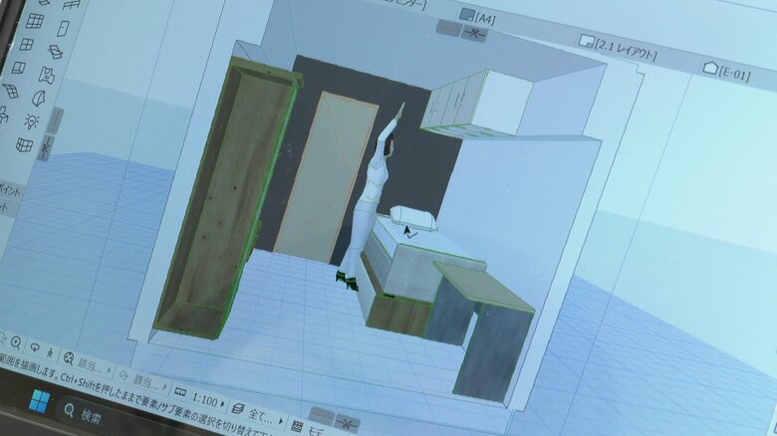The height and width of the screenshot is (436, 777).
Task: Open the 全て layer combination dropdown
Action: pos(256,408)
